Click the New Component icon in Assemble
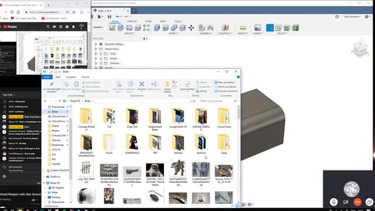The height and width of the screenshot is (211, 375). [x=202, y=28]
